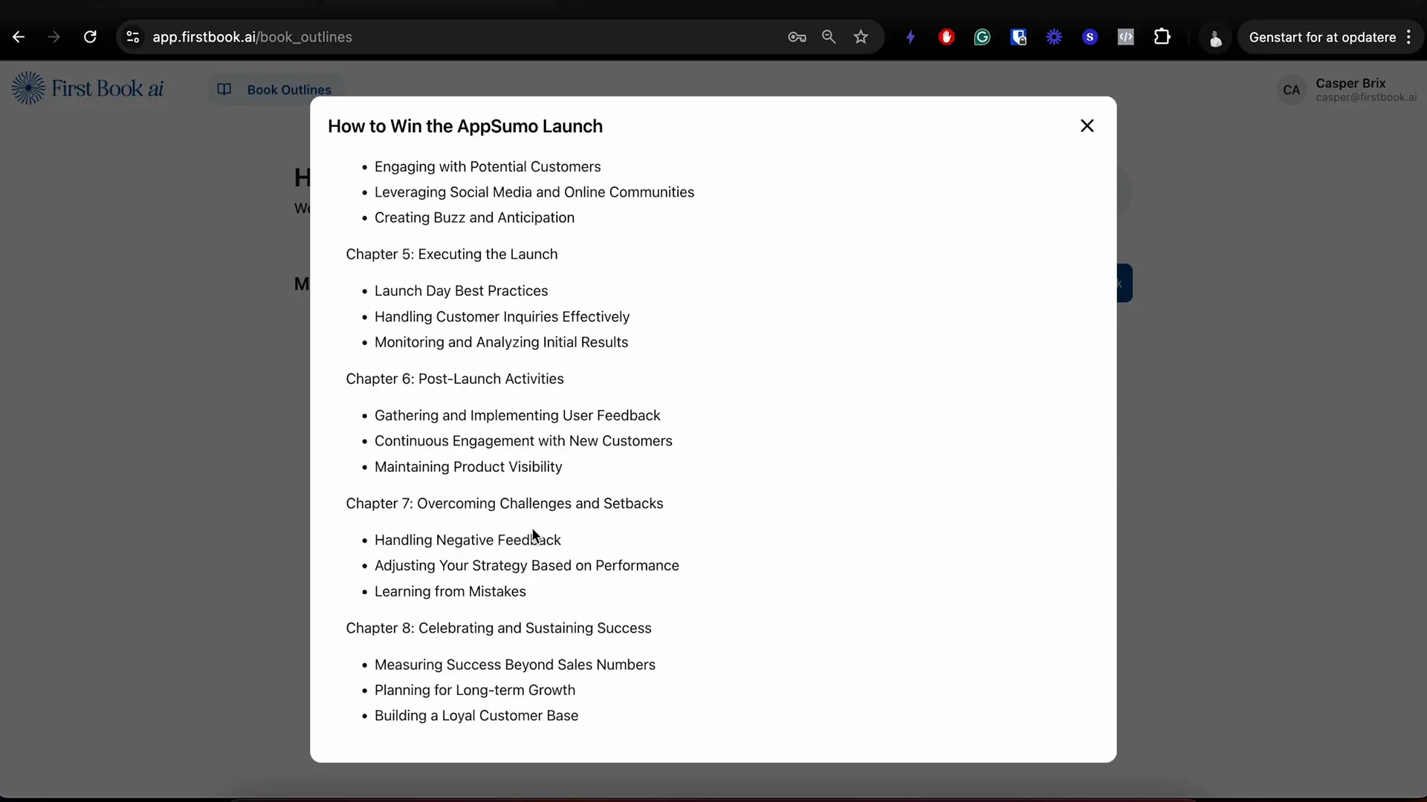The width and height of the screenshot is (1427, 802).
Task: Click the bookmark star icon
Action: (861, 37)
